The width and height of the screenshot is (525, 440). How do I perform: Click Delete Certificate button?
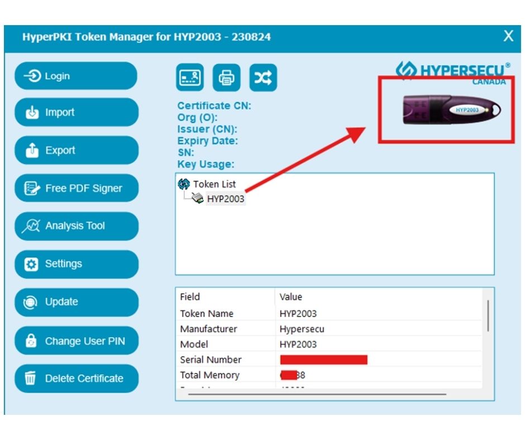click(77, 379)
